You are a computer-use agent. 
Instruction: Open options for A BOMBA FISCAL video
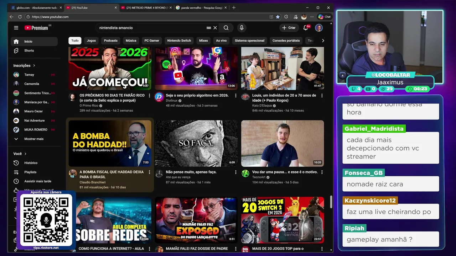tap(149, 172)
